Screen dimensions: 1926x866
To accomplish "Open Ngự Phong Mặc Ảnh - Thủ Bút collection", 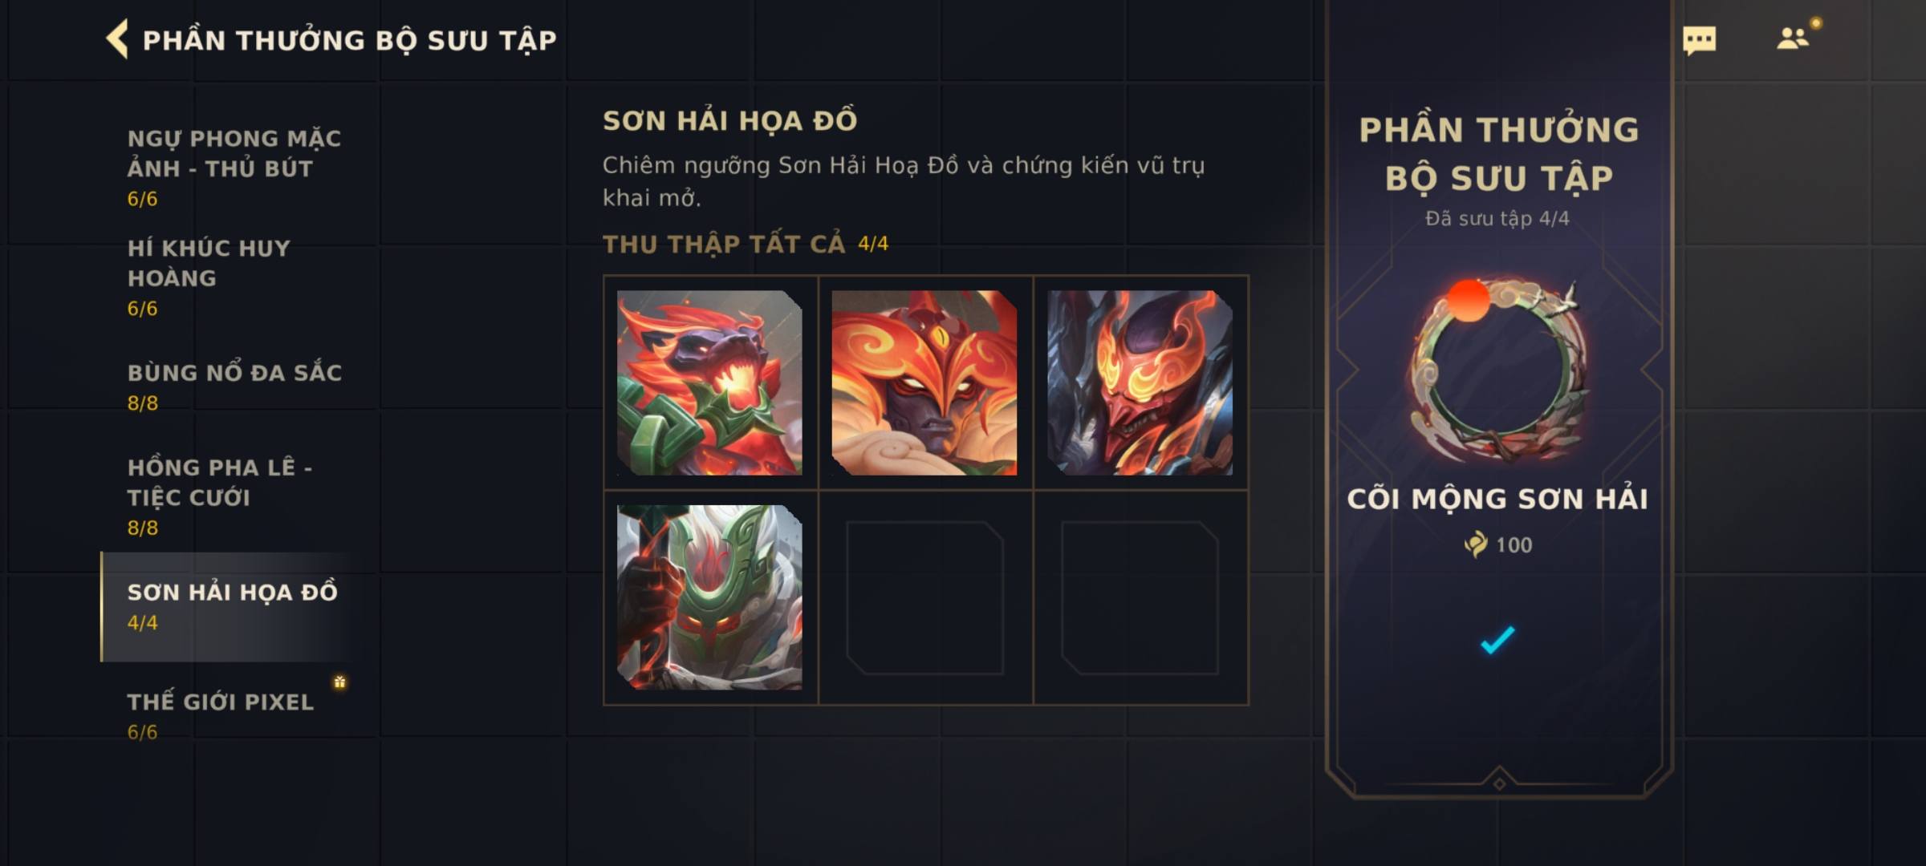I will click(x=234, y=168).
